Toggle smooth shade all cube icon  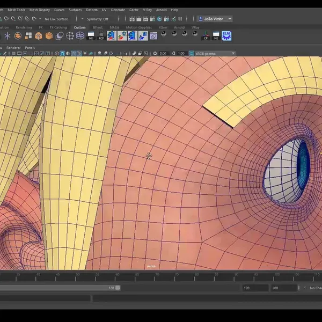[x=62, y=53]
